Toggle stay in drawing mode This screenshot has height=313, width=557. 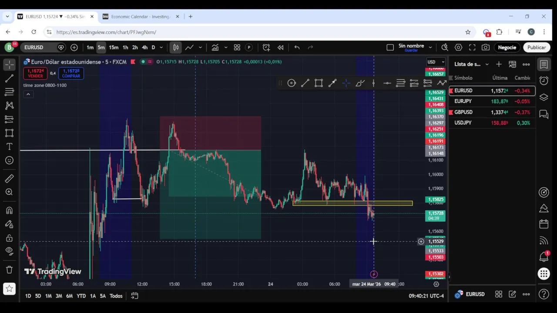9,224
